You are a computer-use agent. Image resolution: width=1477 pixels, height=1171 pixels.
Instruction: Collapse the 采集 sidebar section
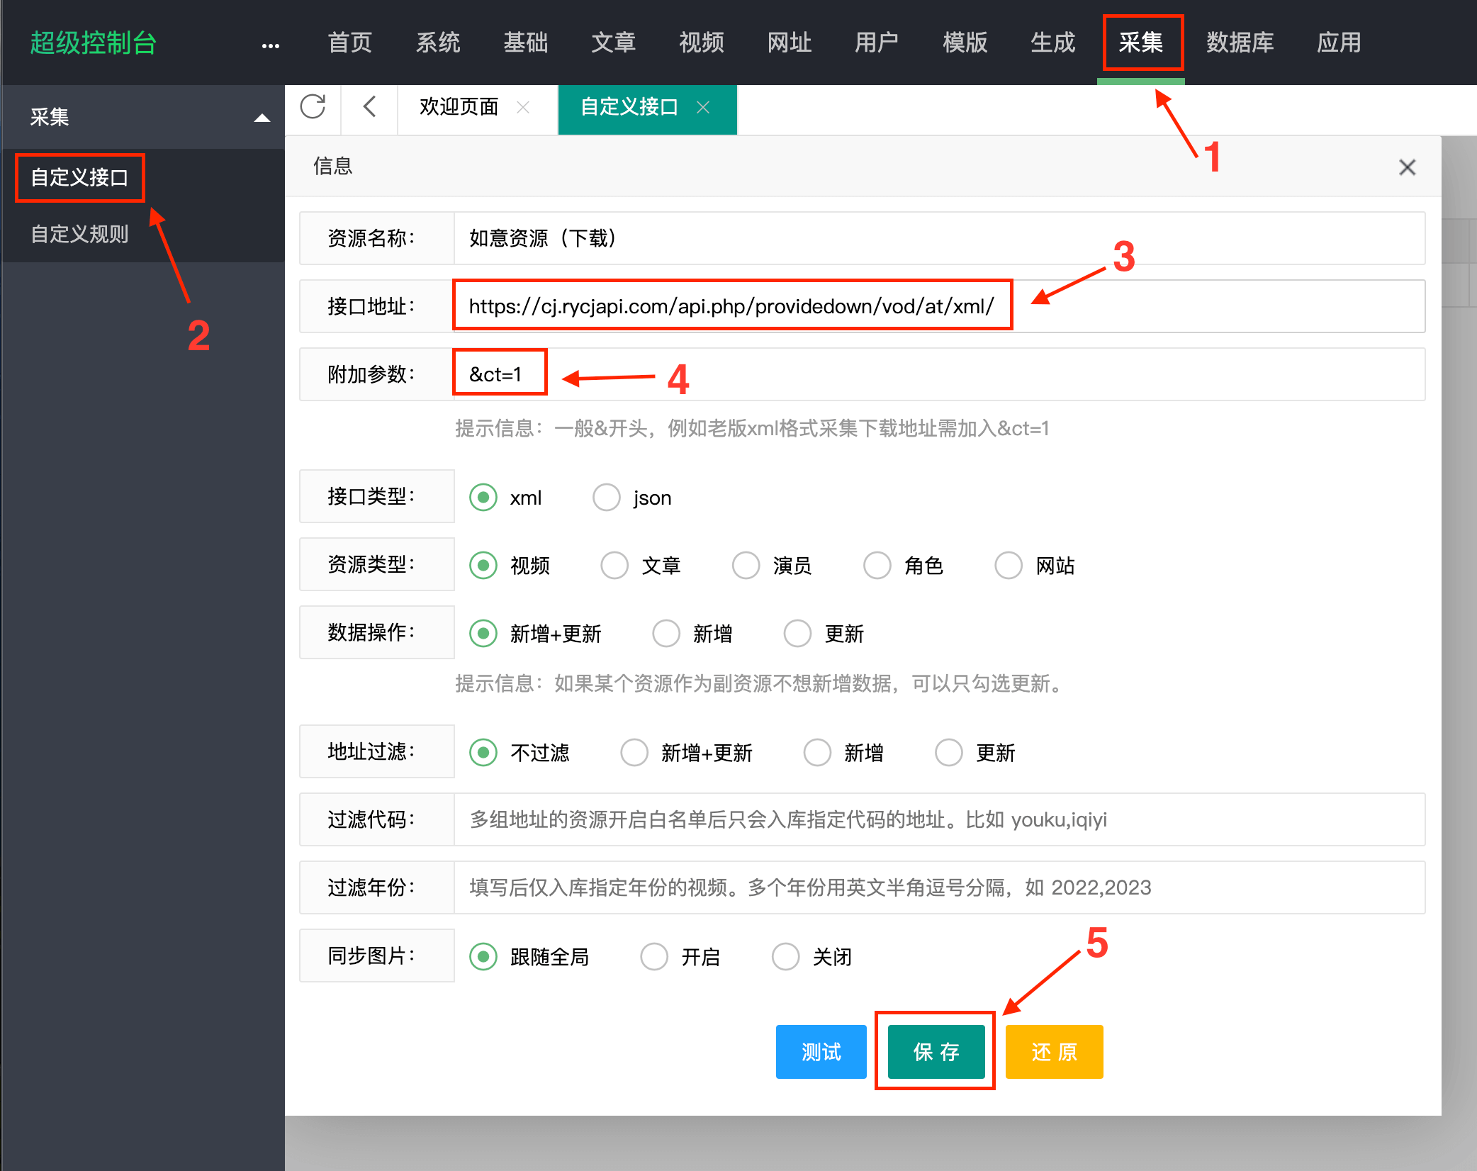tap(263, 117)
